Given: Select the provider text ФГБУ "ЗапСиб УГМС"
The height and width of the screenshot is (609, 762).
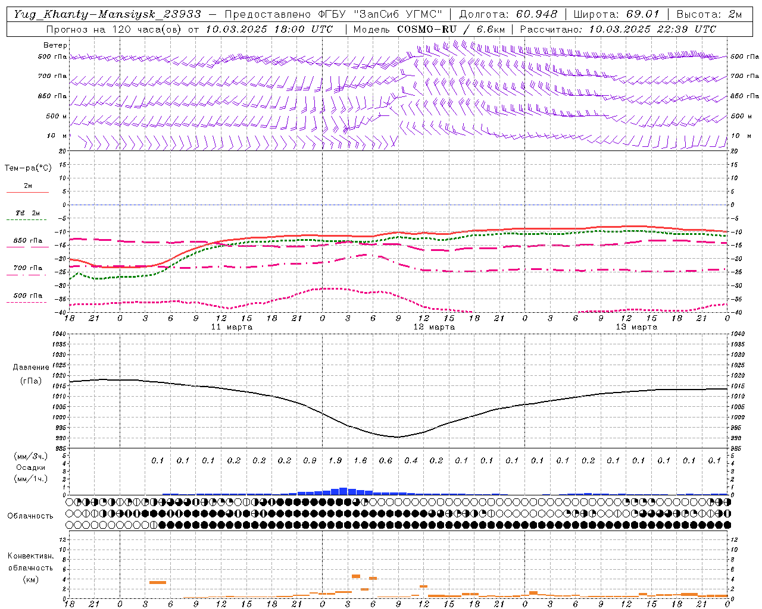Looking at the screenshot, I should point(380,14).
